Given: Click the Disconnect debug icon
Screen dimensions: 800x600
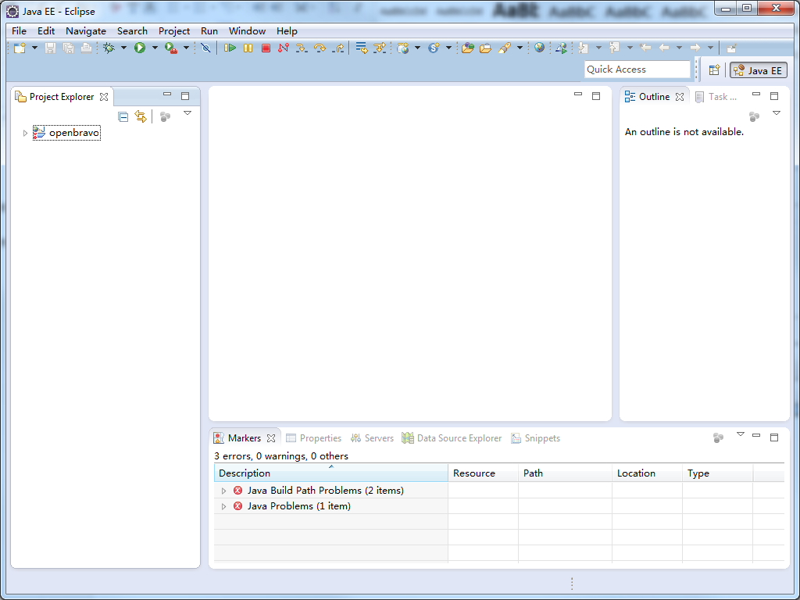Looking at the screenshot, I should point(284,48).
